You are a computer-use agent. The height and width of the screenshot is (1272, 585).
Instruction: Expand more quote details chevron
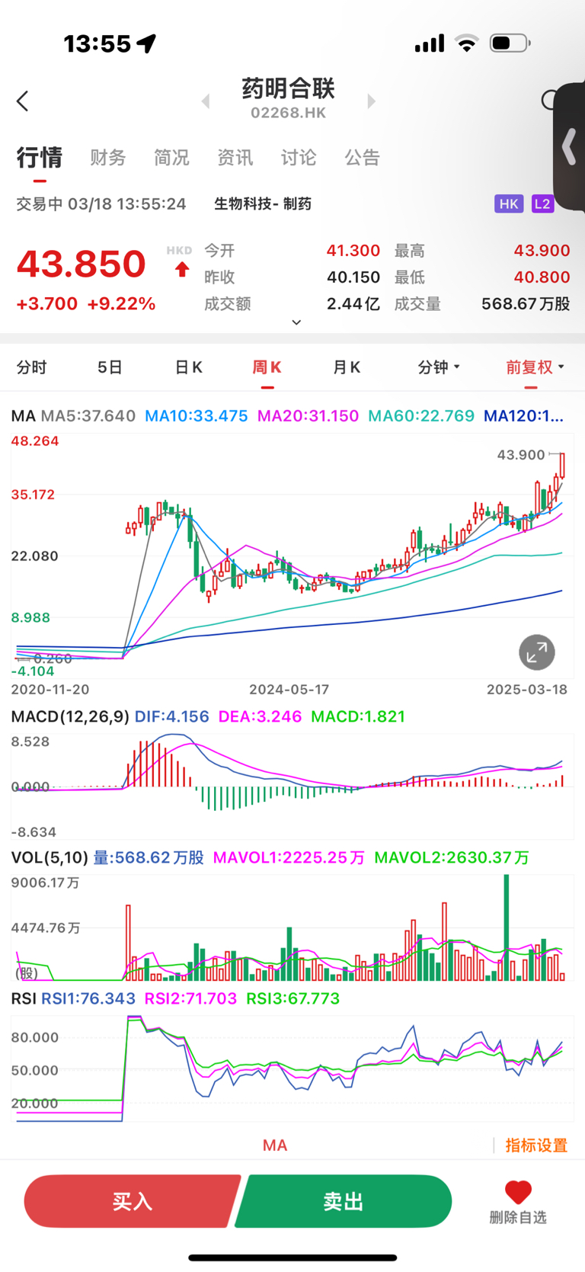pyautogui.click(x=297, y=322)
